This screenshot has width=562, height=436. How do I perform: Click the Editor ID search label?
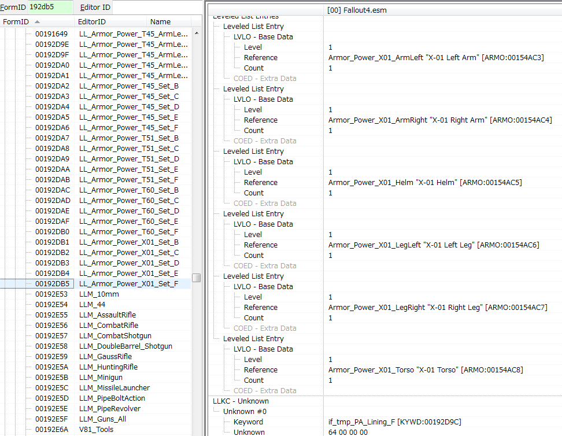95,7
